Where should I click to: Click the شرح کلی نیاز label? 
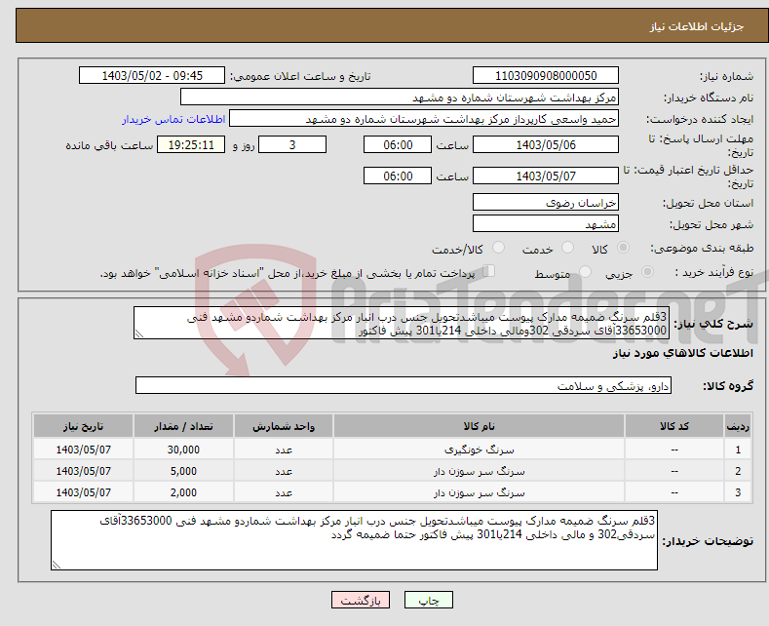click(713, 324)
